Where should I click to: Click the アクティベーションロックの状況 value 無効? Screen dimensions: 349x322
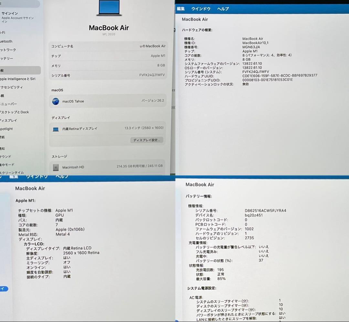click(x=246, y=84)
